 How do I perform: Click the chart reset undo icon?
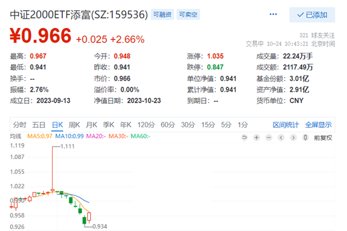(244, 137)
